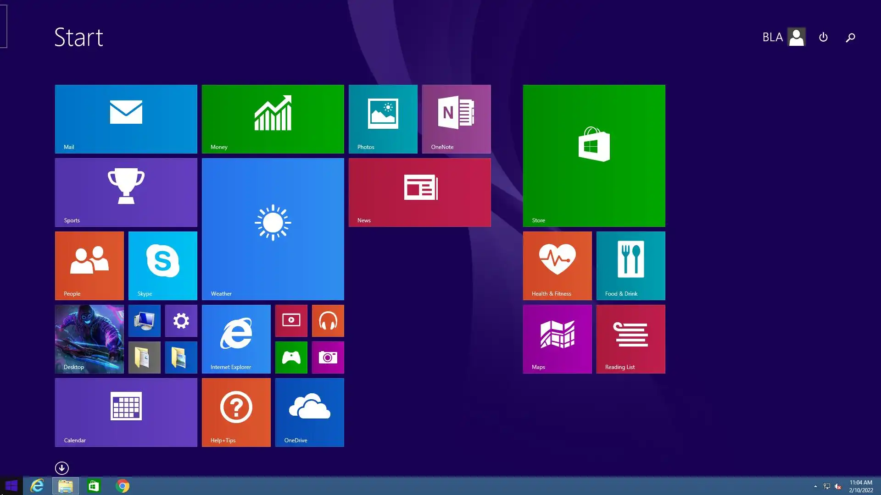
Task: Click the muted volume tray icon
Action: (x=838, y=486)
